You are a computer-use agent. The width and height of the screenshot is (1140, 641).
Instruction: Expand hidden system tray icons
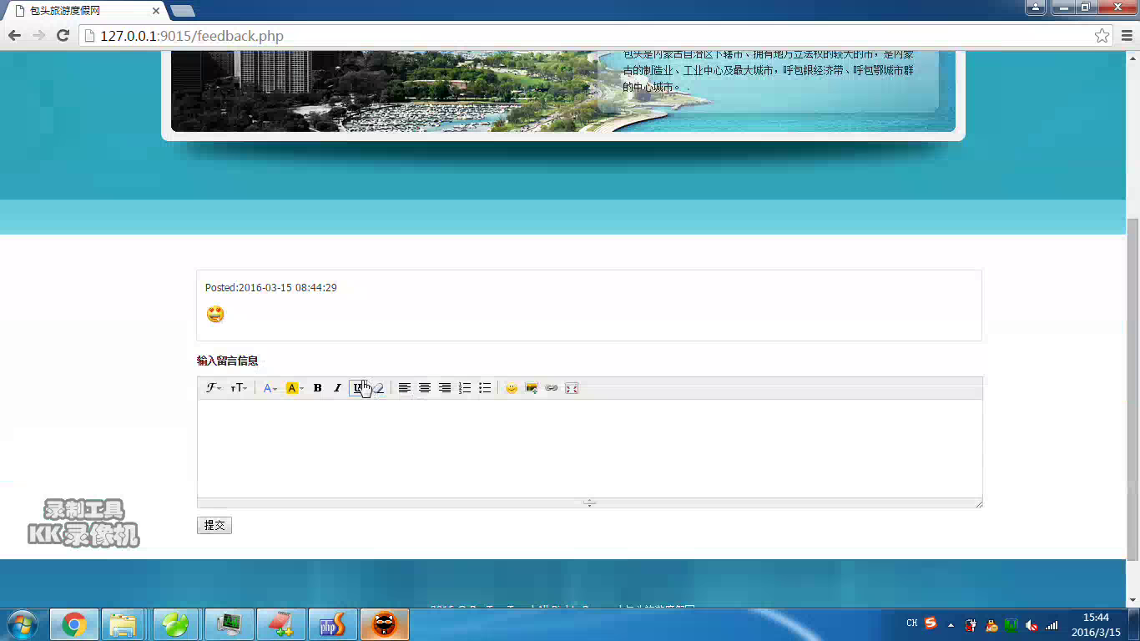(x=951, y=624)
